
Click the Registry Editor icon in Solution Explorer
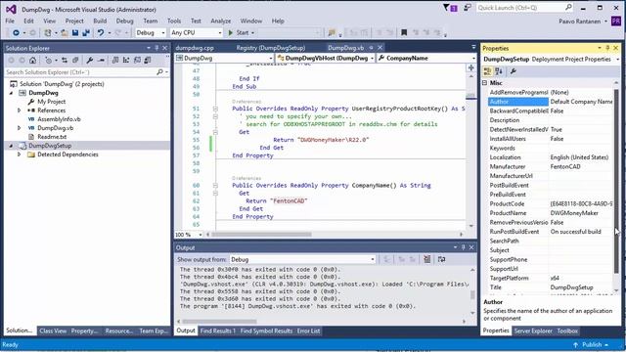click(x=126, y=61)
